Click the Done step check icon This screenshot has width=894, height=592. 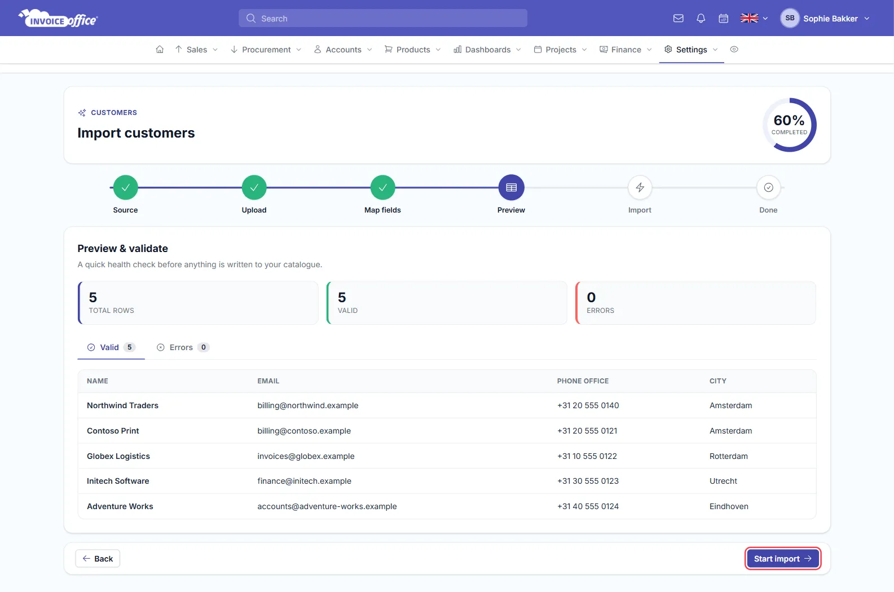point(769,188)
